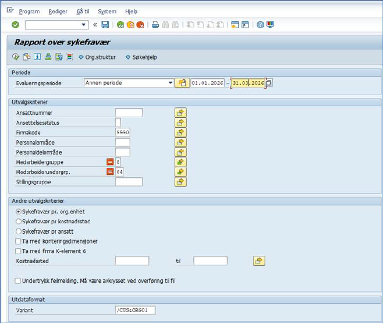Image resolution: width=383 pixels, height=323 pixels.
Task: Click the Kostnadssted from input field
Action: (132, 261)
